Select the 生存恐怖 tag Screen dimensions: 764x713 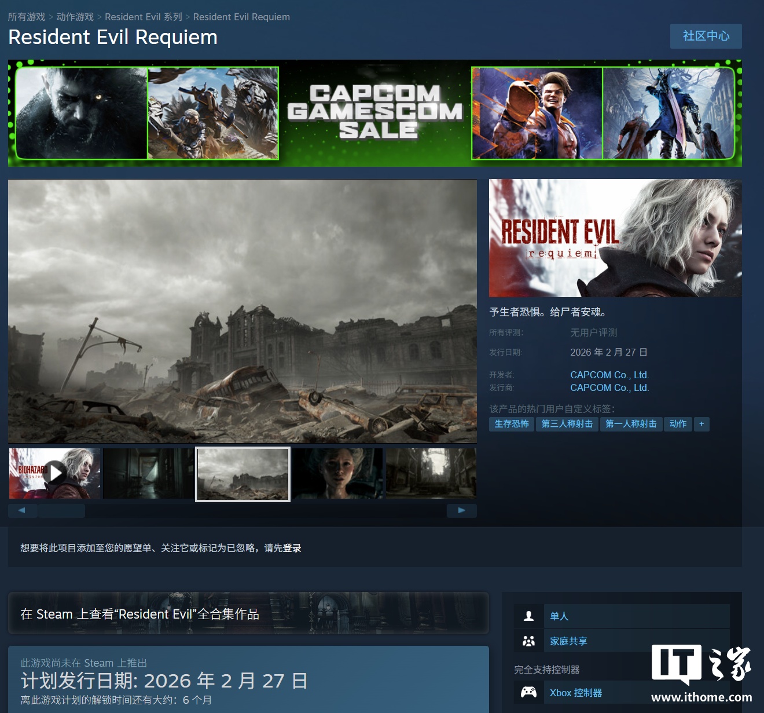[512, 424]
